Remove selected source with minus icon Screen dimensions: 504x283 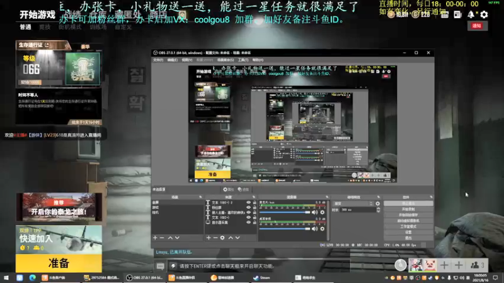point(215,238)
